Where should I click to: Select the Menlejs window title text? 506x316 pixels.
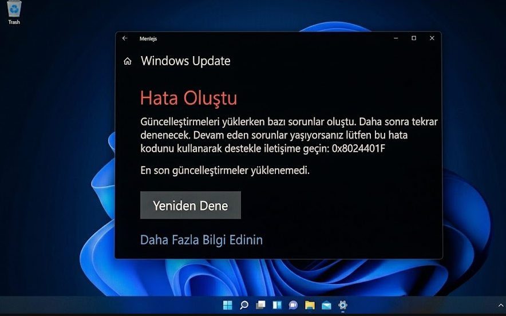148,39
